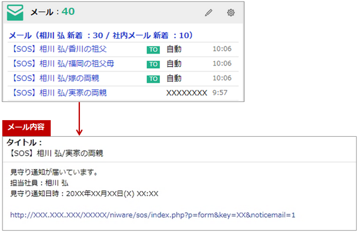Viewport: 358px width, 232px height.
Task: Click the niware sos index.php URL link
Action: click(x=153, y=215)
